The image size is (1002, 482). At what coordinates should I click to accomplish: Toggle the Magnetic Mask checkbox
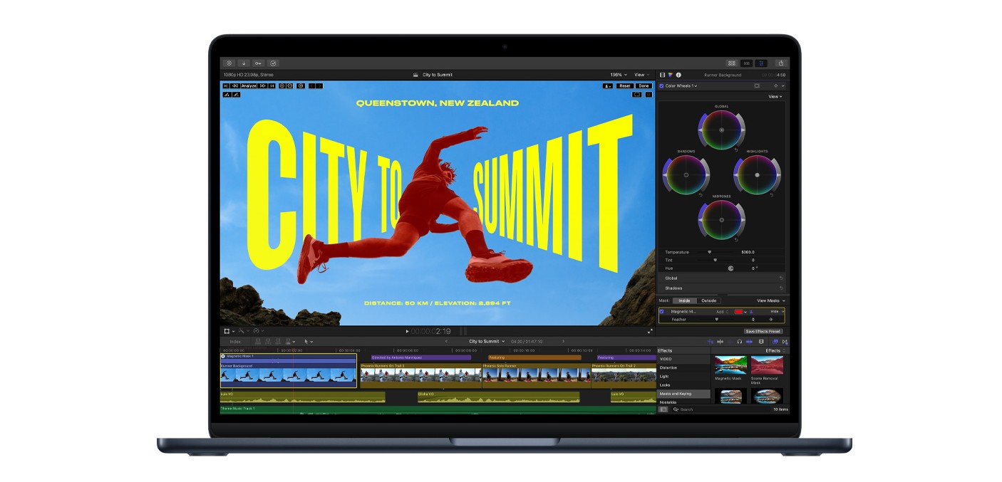tap(661, 312)
